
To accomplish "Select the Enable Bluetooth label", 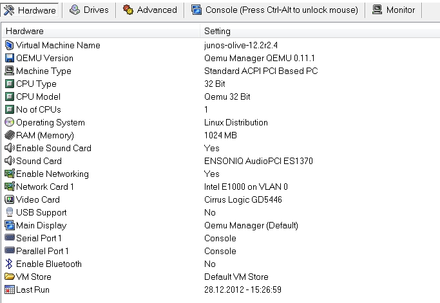I will pos(49,264).
